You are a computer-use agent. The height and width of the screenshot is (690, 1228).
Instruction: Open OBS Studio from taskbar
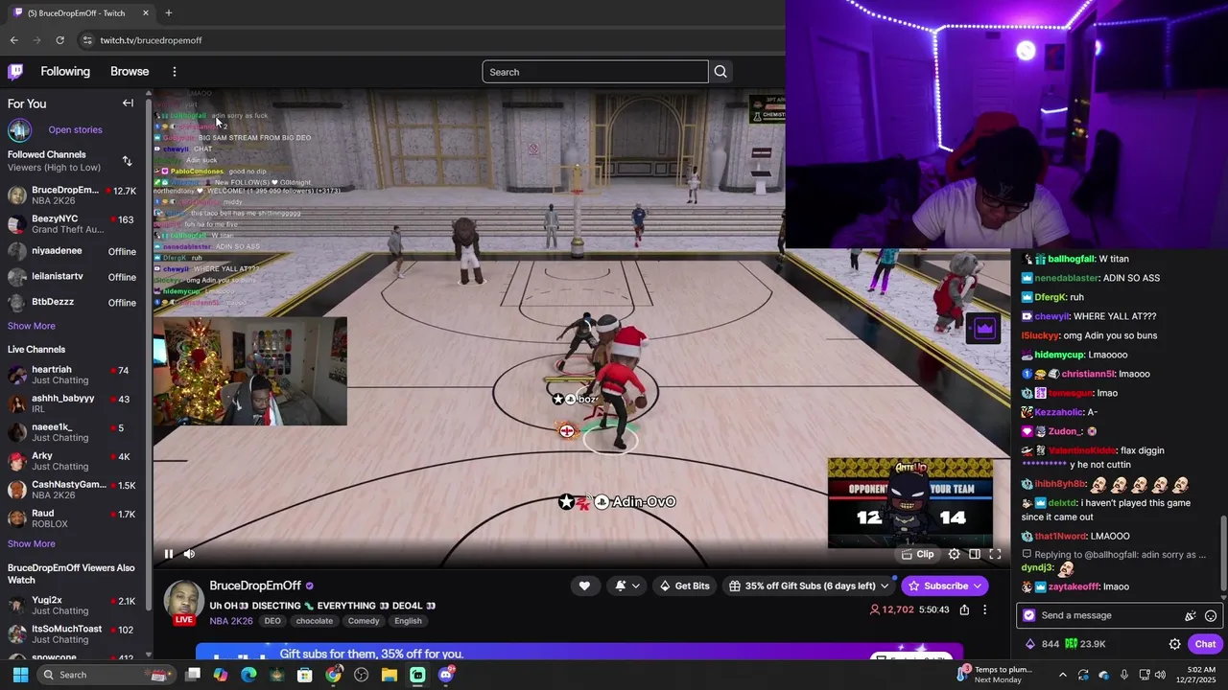[362, 675]
